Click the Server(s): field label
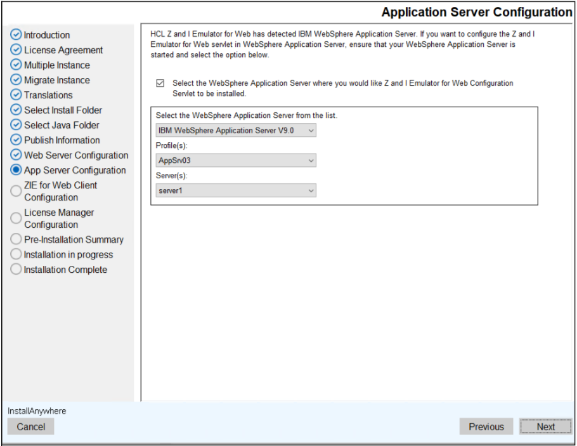The image size is (577, 446). (x=171, y=176)
